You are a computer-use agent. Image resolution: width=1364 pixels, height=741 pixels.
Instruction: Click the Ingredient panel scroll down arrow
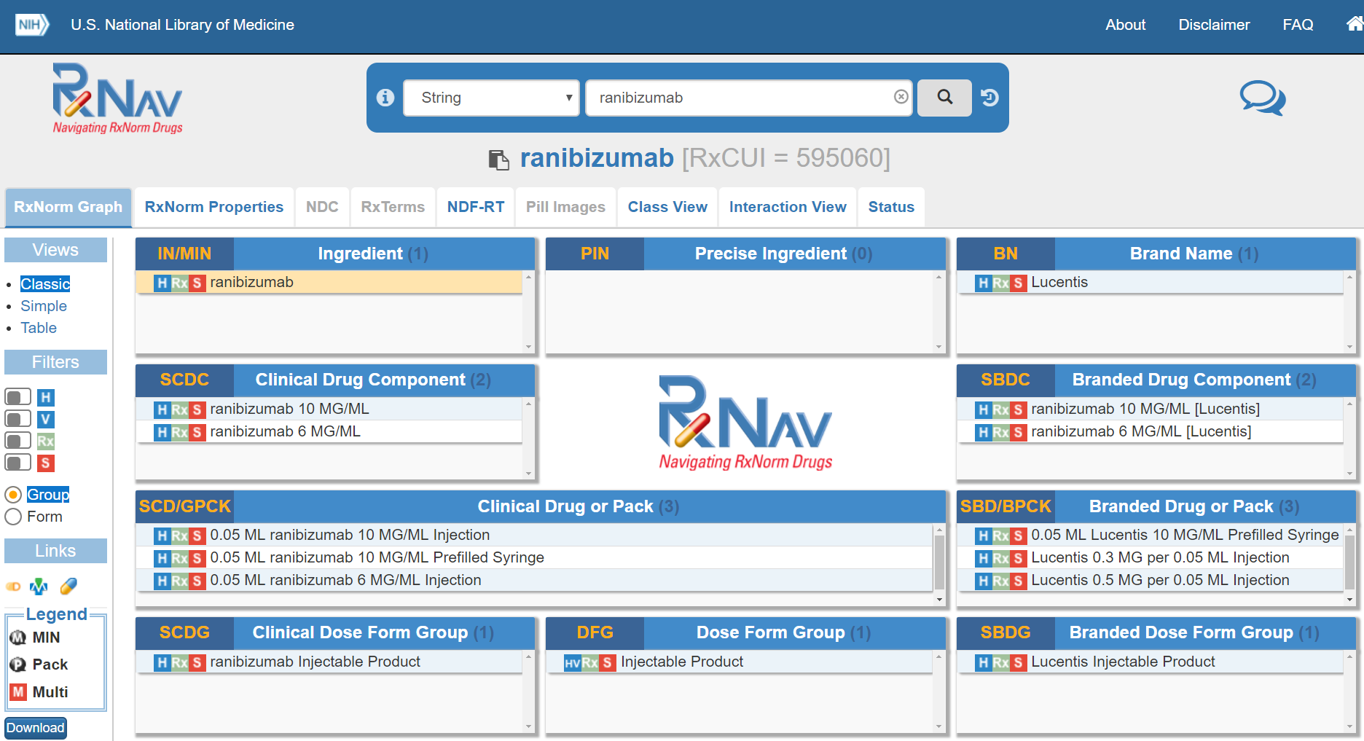tap(529, 348)
